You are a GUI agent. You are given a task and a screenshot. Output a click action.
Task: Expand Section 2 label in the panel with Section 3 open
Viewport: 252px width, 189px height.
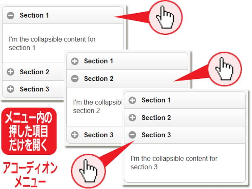click(156, 118)
